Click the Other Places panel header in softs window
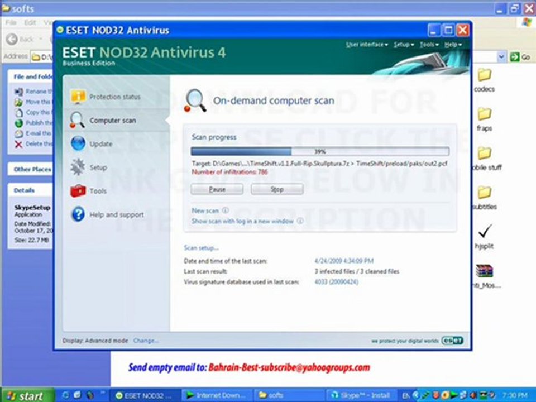 (30, 169)
